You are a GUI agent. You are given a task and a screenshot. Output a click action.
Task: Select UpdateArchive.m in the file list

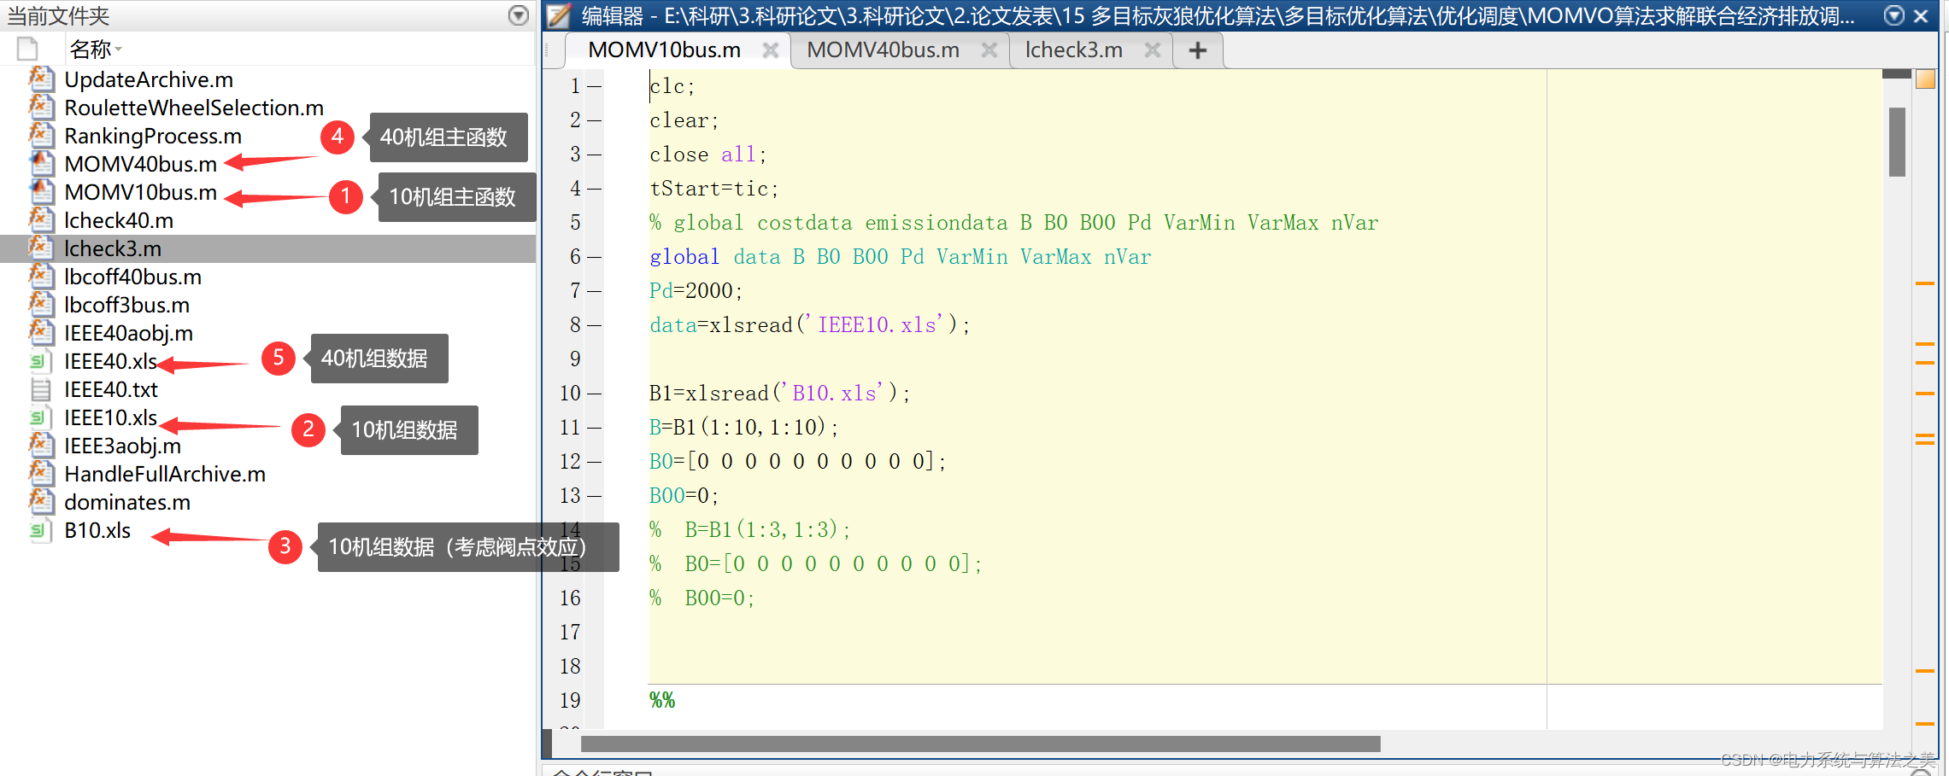click(149, 79)
